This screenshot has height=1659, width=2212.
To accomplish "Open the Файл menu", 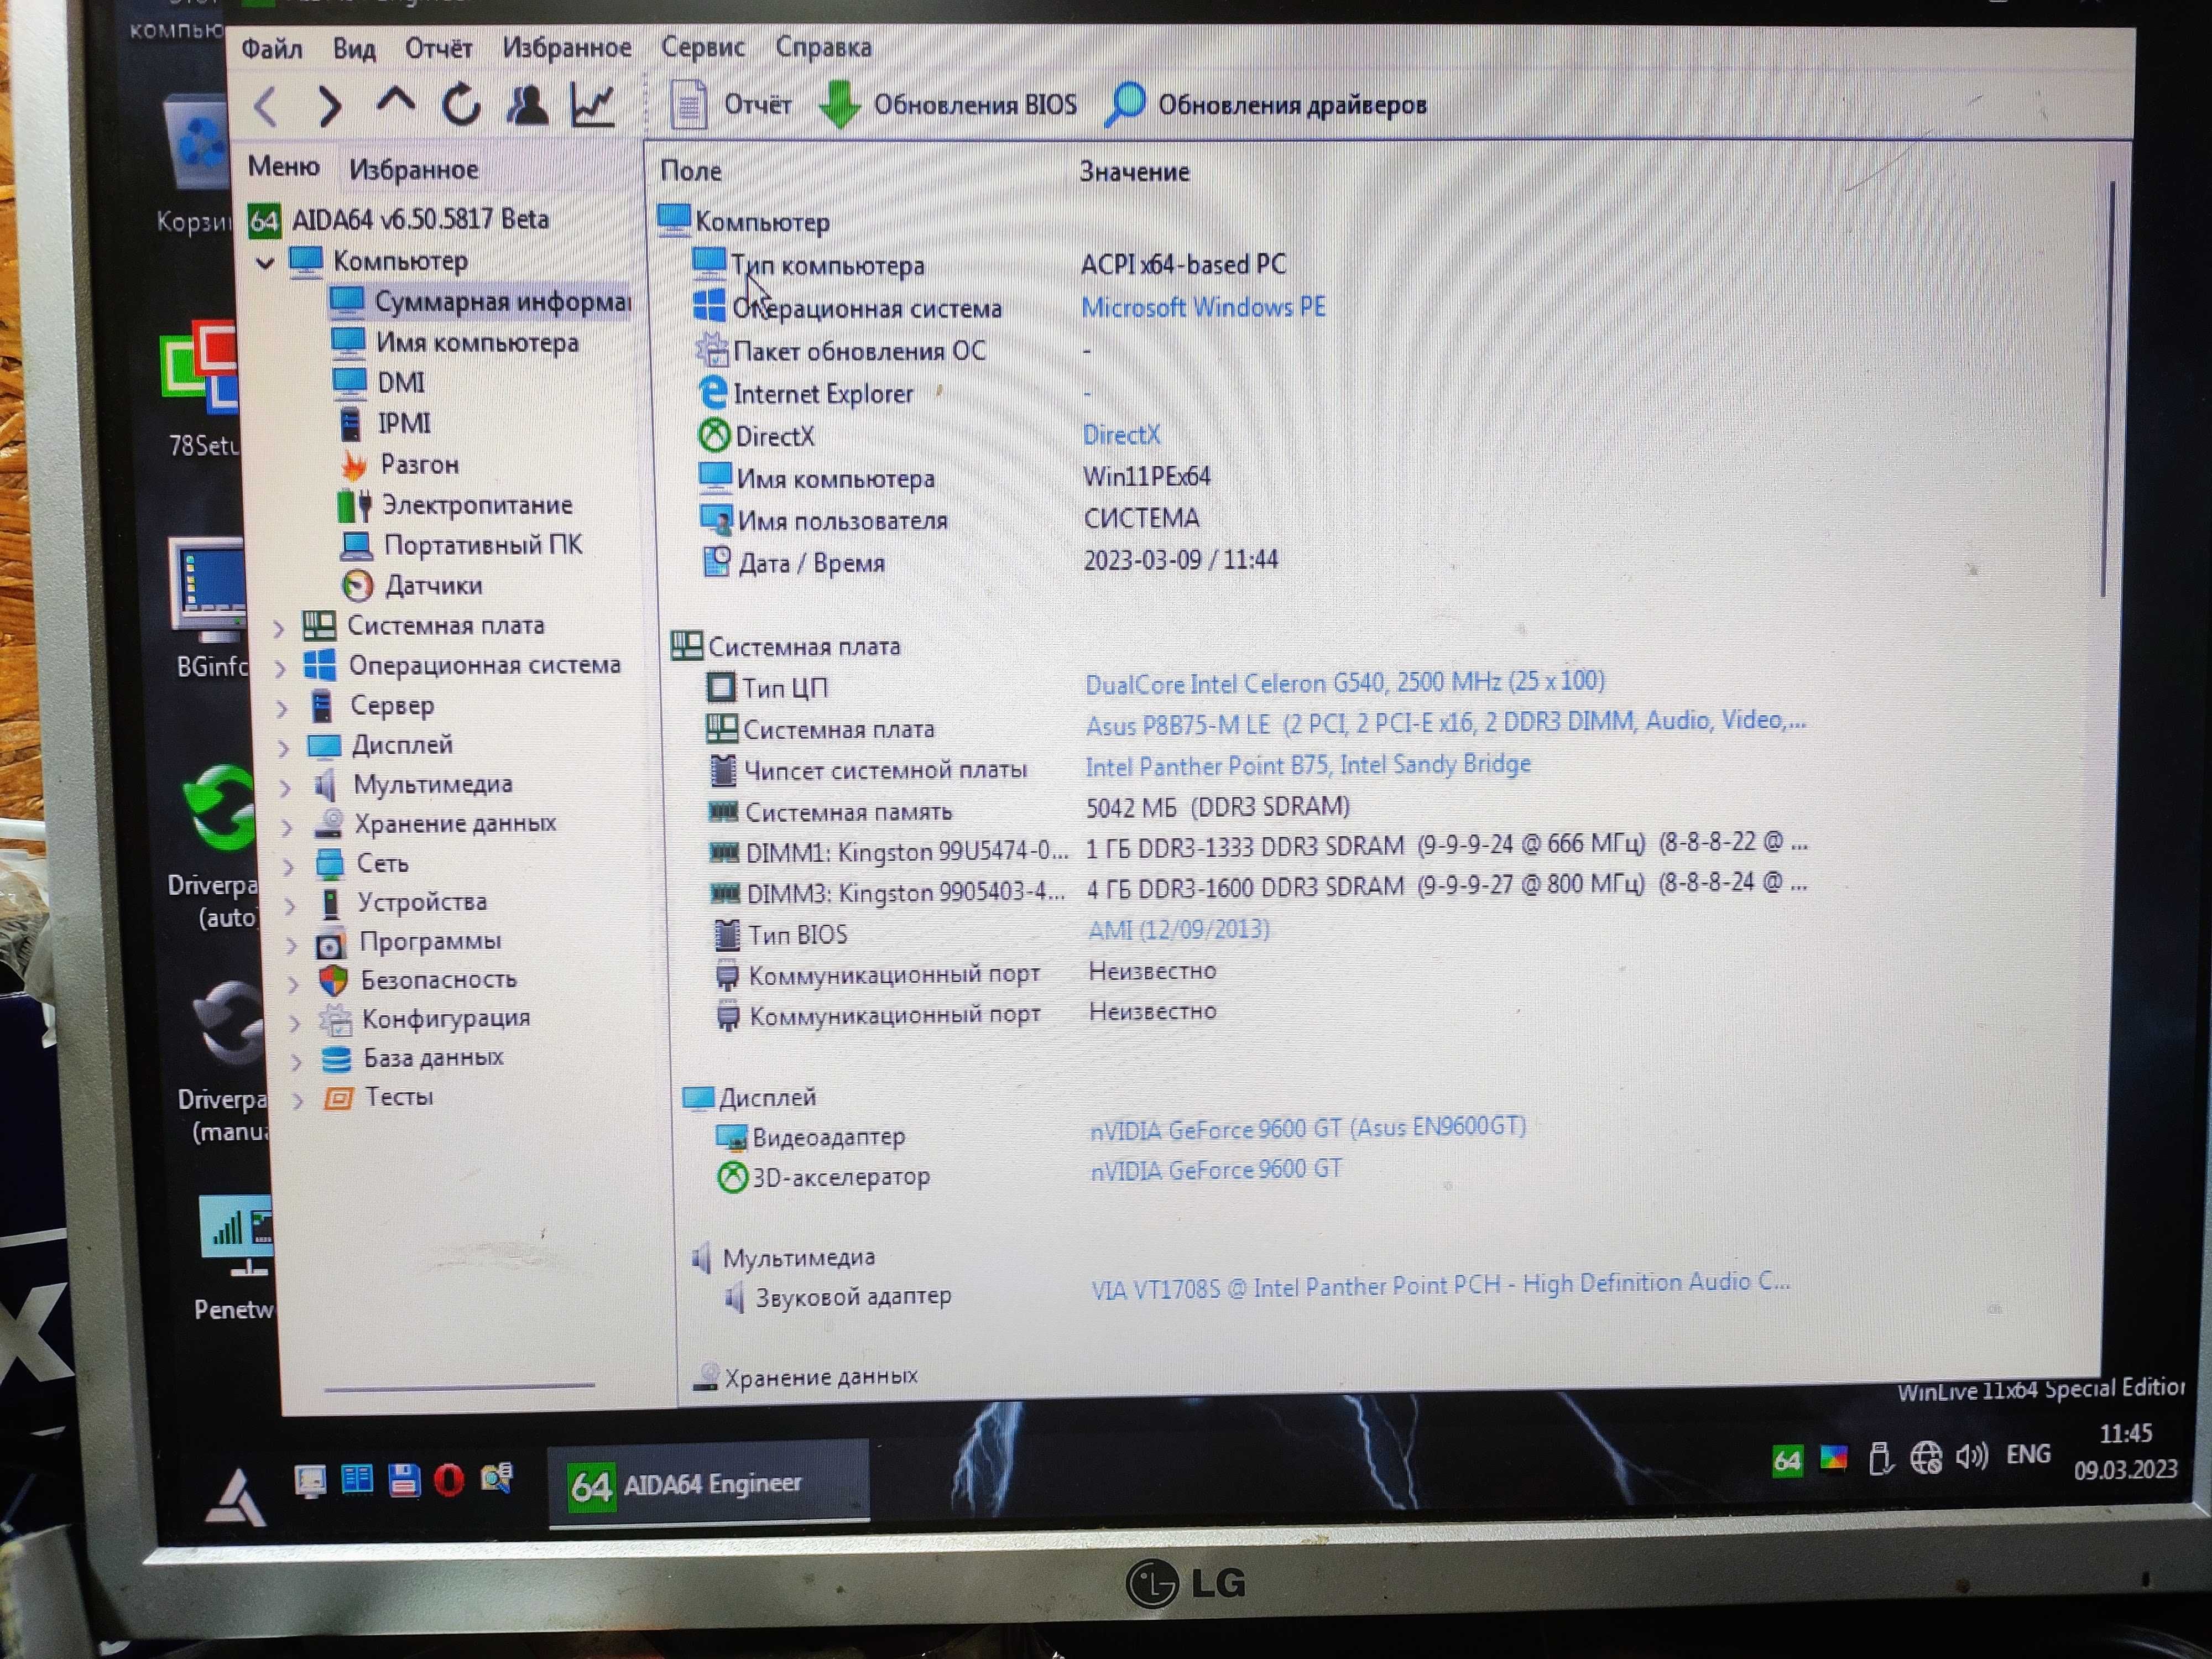I will [x=271, y=48].
